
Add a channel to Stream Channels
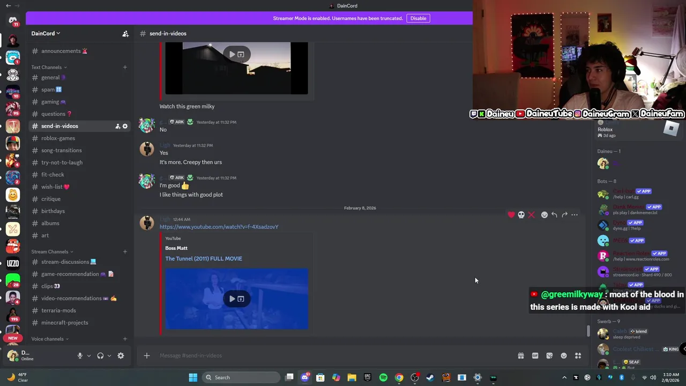click(x=125, y=251)
